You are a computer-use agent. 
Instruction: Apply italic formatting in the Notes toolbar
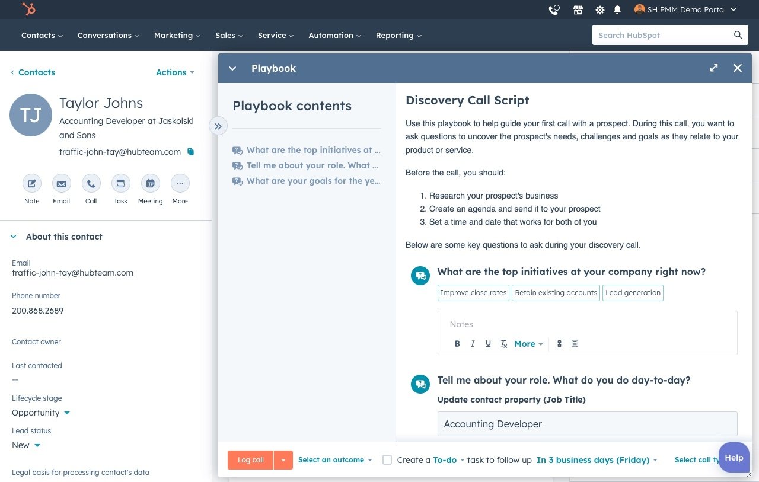point(473,343)
